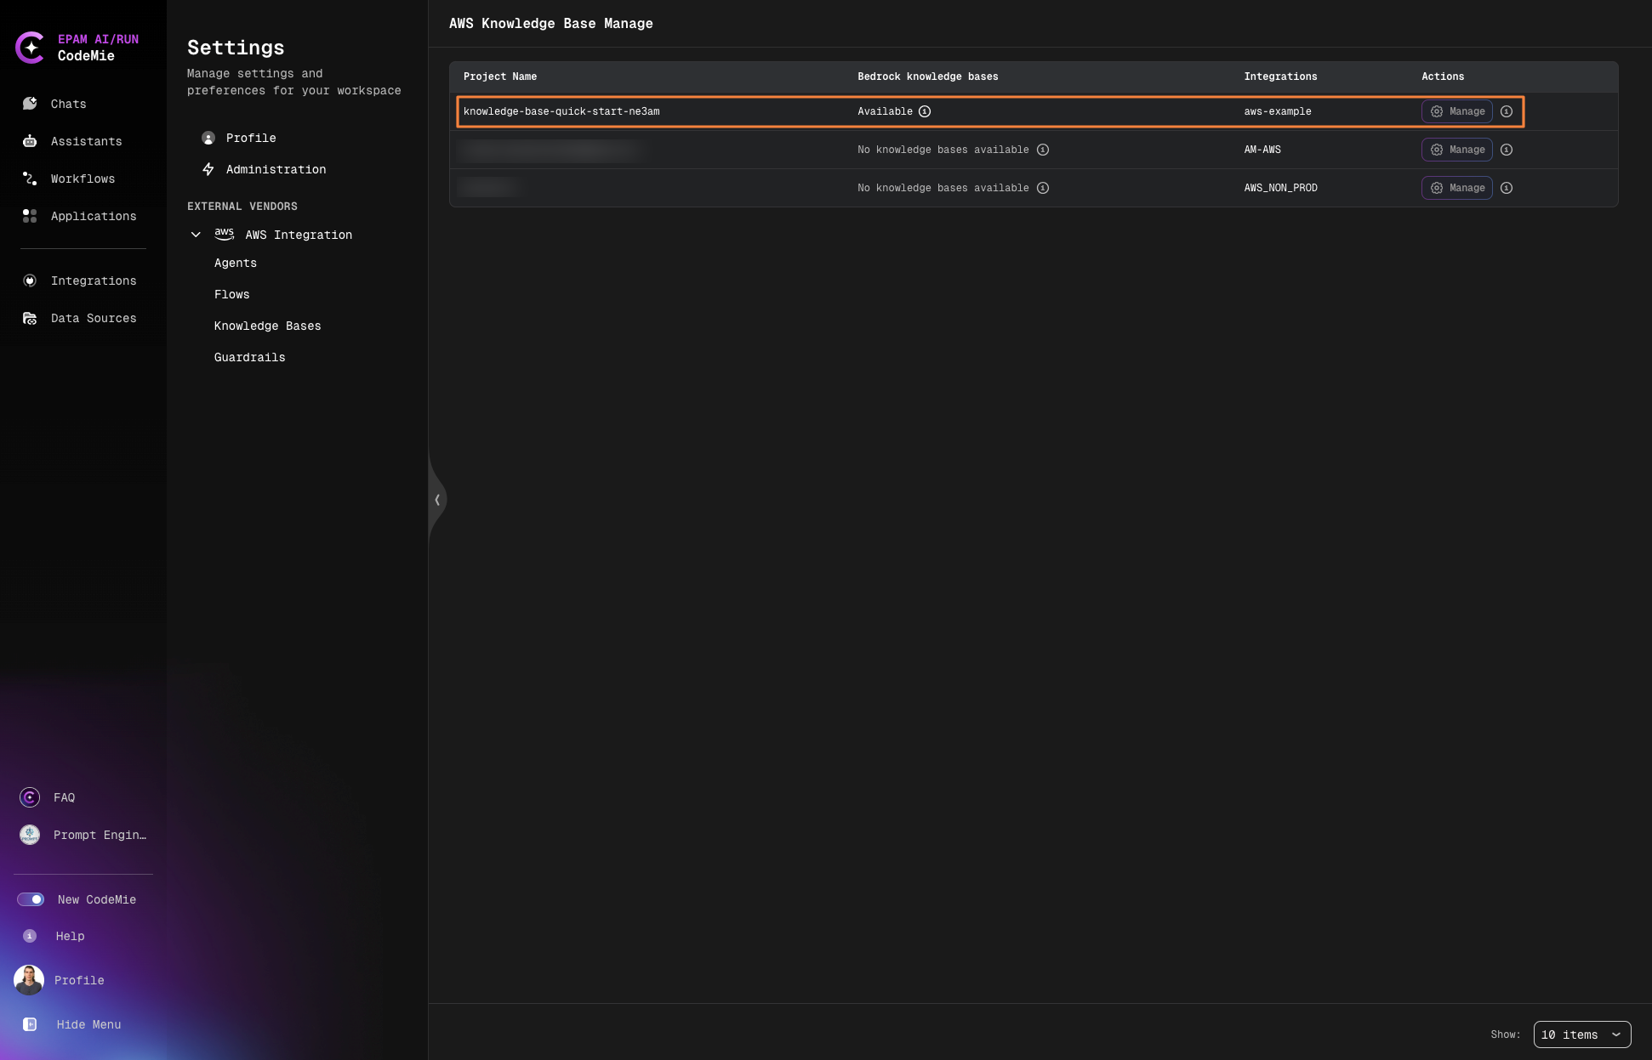This screenshot has height=1060, width=1652.
Task: Open the Workflows section
Action: pos(83,179)
